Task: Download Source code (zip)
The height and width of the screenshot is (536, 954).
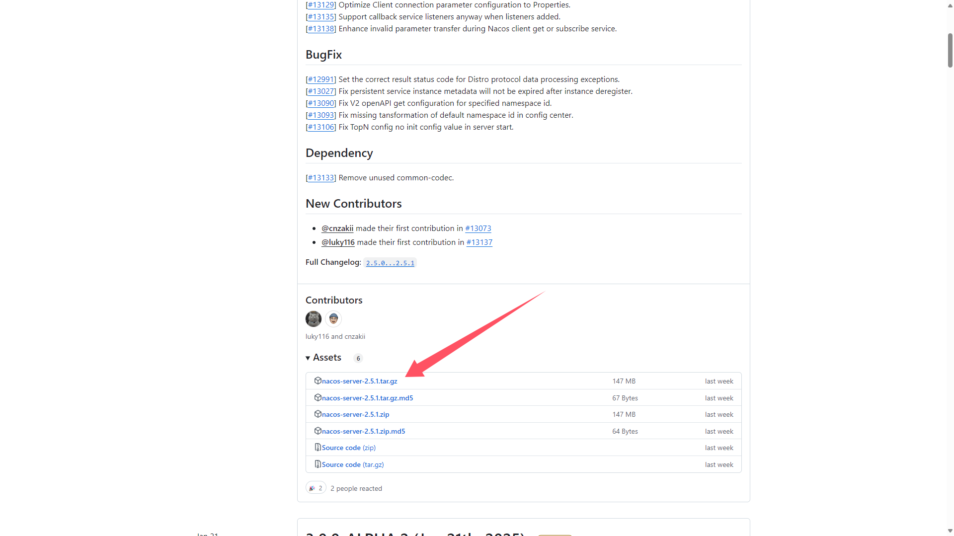Action: click(x=348, y=448)
